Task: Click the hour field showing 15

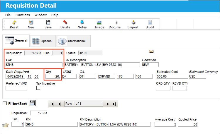Action: pyautogui.click(x=29, y=76)
